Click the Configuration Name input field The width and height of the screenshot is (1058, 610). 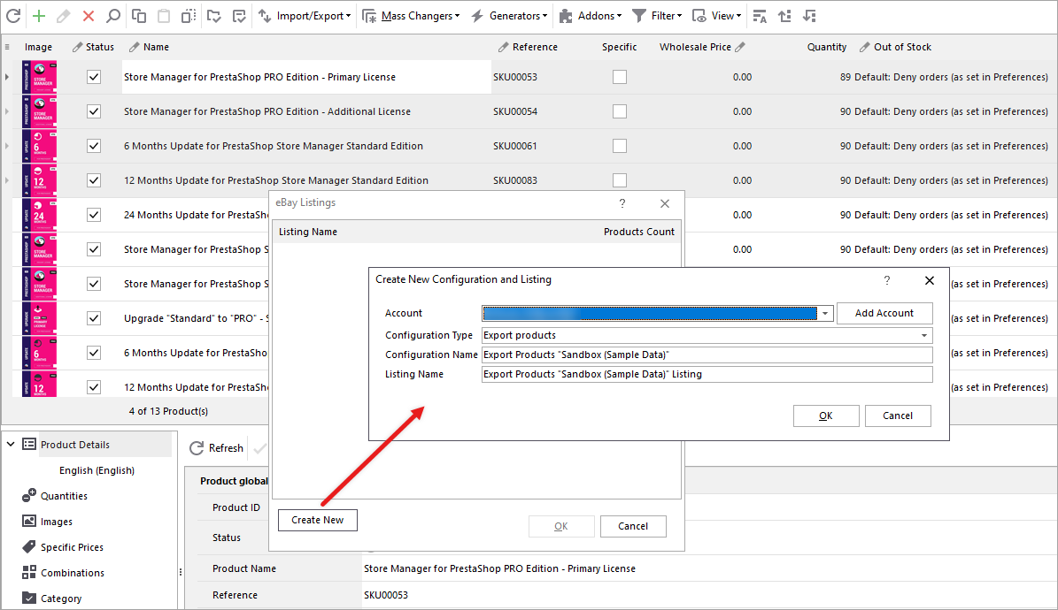(707, 355)
